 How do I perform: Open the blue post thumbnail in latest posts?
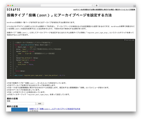(19, 110)
